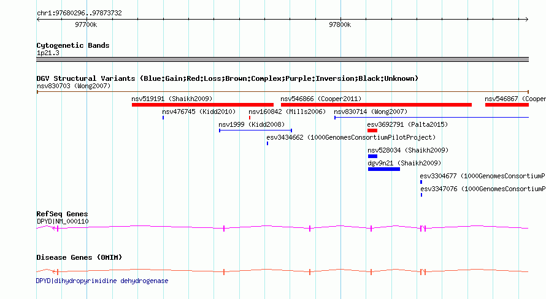Select the nsv528034 (Shaikh2009) blue bar
Screen dimensions: 546x299
coord(372,156)
